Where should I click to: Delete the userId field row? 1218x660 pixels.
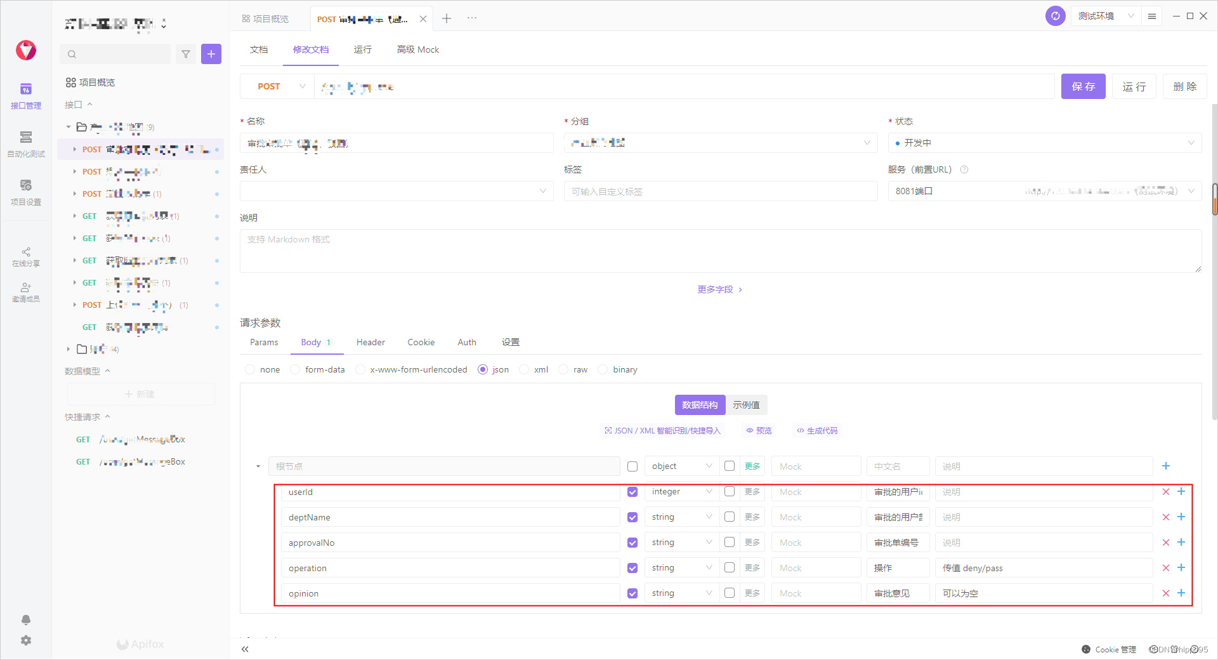coord(1166,492)
